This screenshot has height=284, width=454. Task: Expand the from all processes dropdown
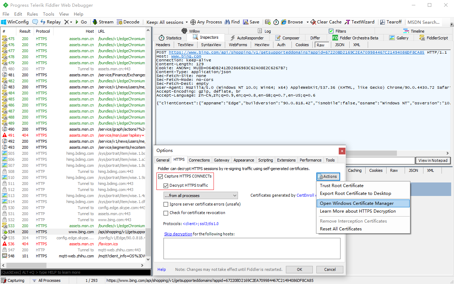point(200,196)
